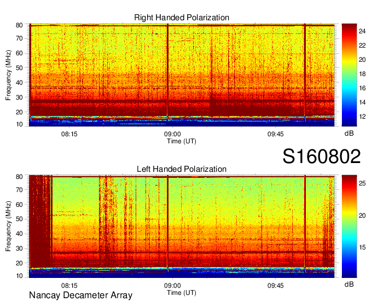Click the Right Handed panel's color scale bar
The width and height of the screenshot is (372, 302).
pos(349,75)
